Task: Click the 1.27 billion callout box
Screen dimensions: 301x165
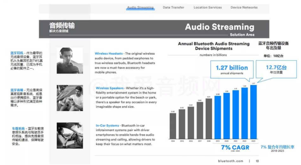Action: tap(232, 70)
